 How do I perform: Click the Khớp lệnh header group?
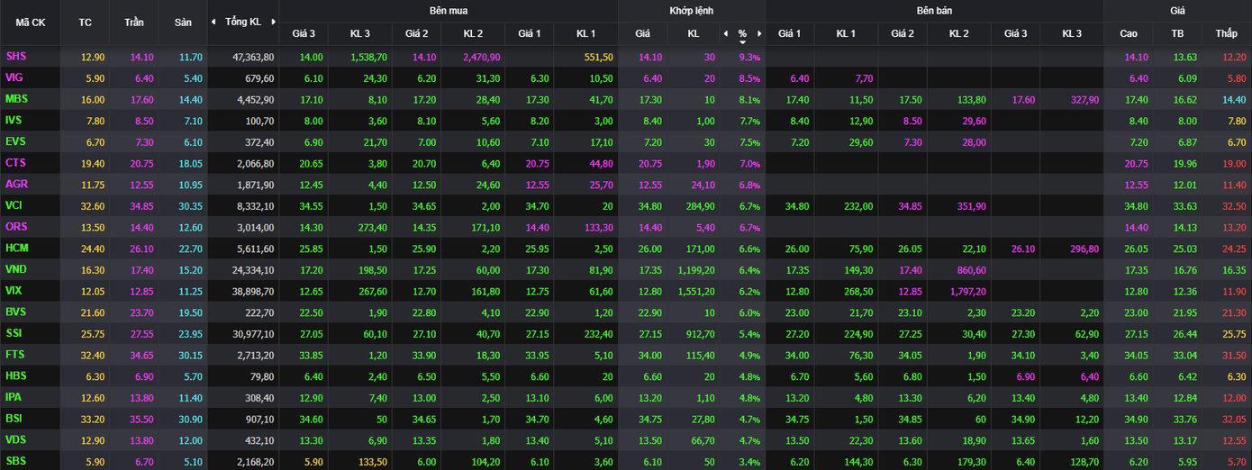point(691,11)
